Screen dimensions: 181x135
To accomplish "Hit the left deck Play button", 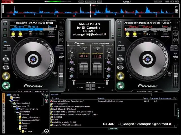I will click(x=6, y=85).
